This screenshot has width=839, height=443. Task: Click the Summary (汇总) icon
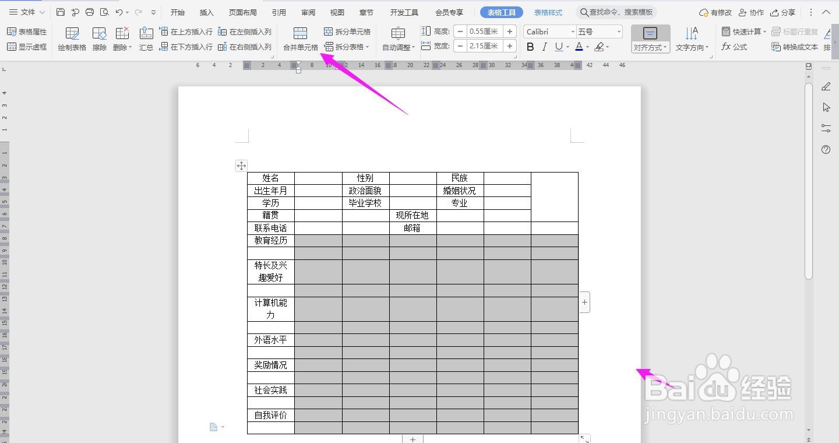(146, 39)
